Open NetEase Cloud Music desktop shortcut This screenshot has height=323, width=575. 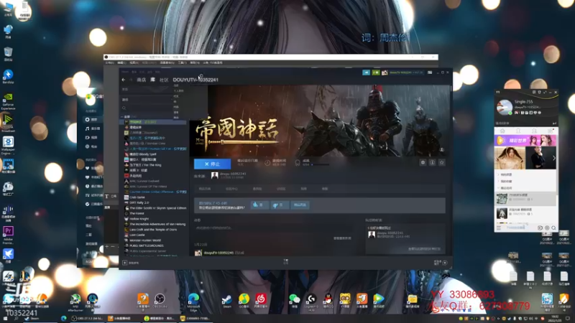pyautogui.click(x=261, y=301)
